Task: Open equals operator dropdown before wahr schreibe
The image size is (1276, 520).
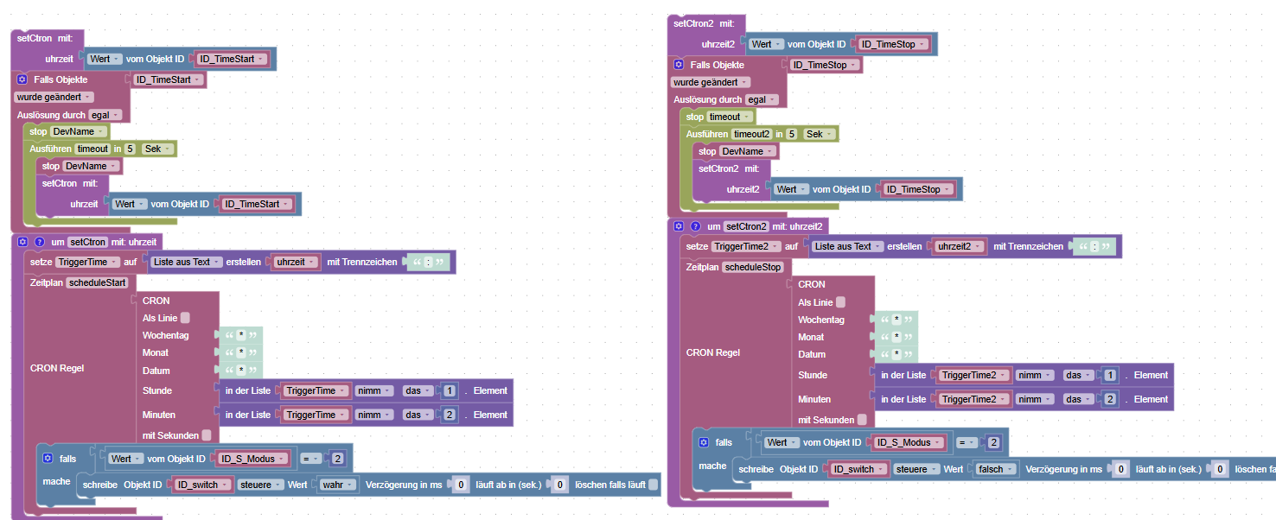Action: 310,459
